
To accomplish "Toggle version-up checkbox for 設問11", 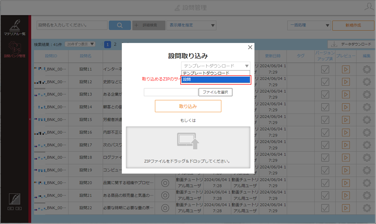I will pos(325,69).
